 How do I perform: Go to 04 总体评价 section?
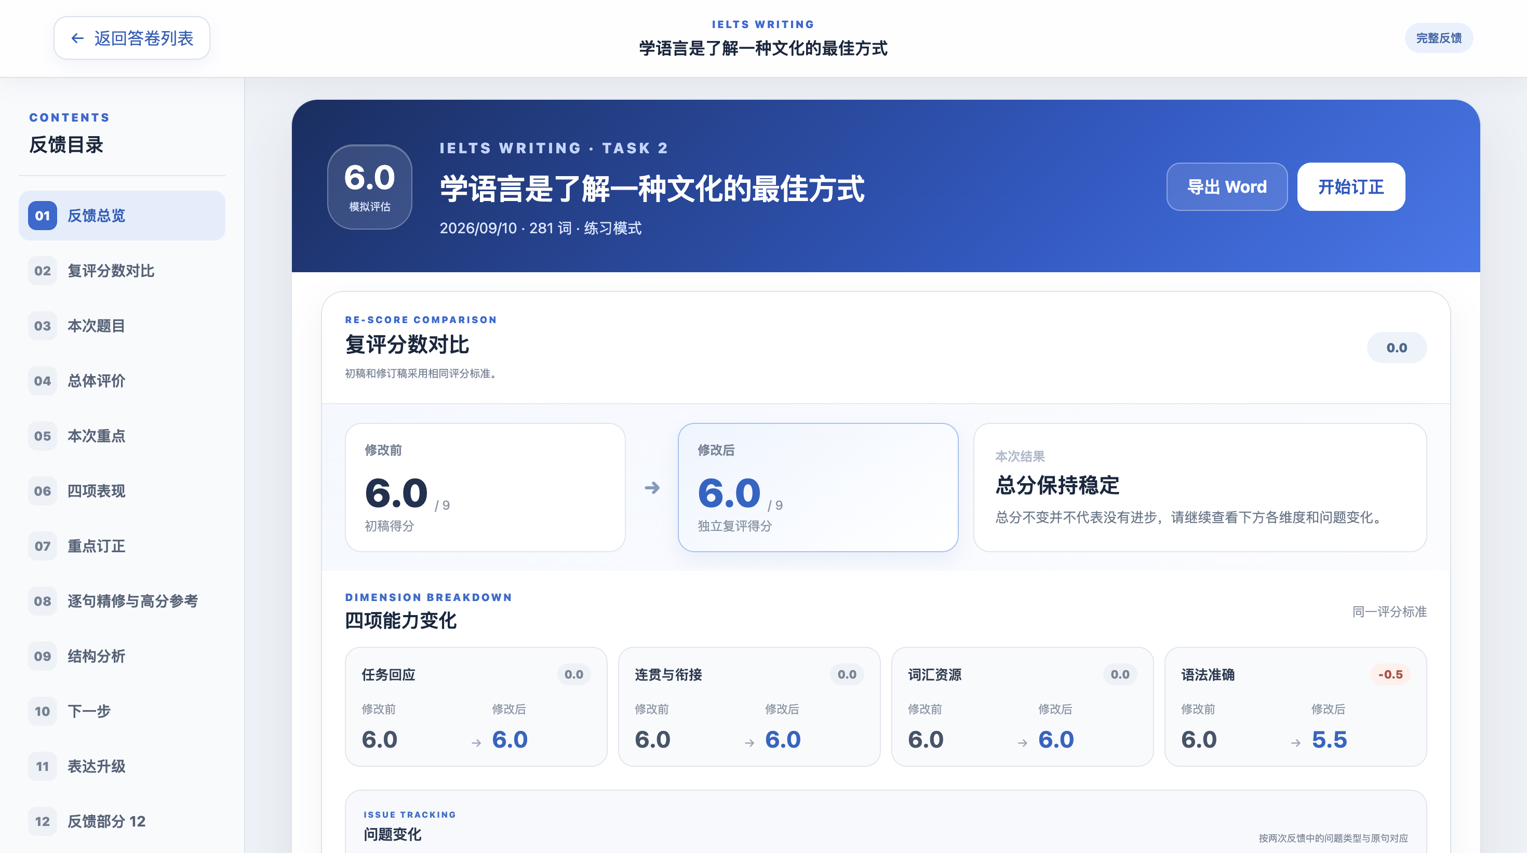pos(122,381)
